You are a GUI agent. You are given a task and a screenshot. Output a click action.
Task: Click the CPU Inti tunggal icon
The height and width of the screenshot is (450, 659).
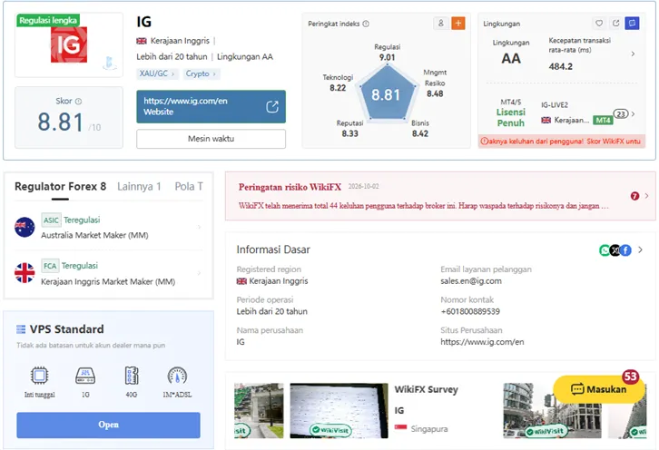pyautogui.click(x=40, y=376)
